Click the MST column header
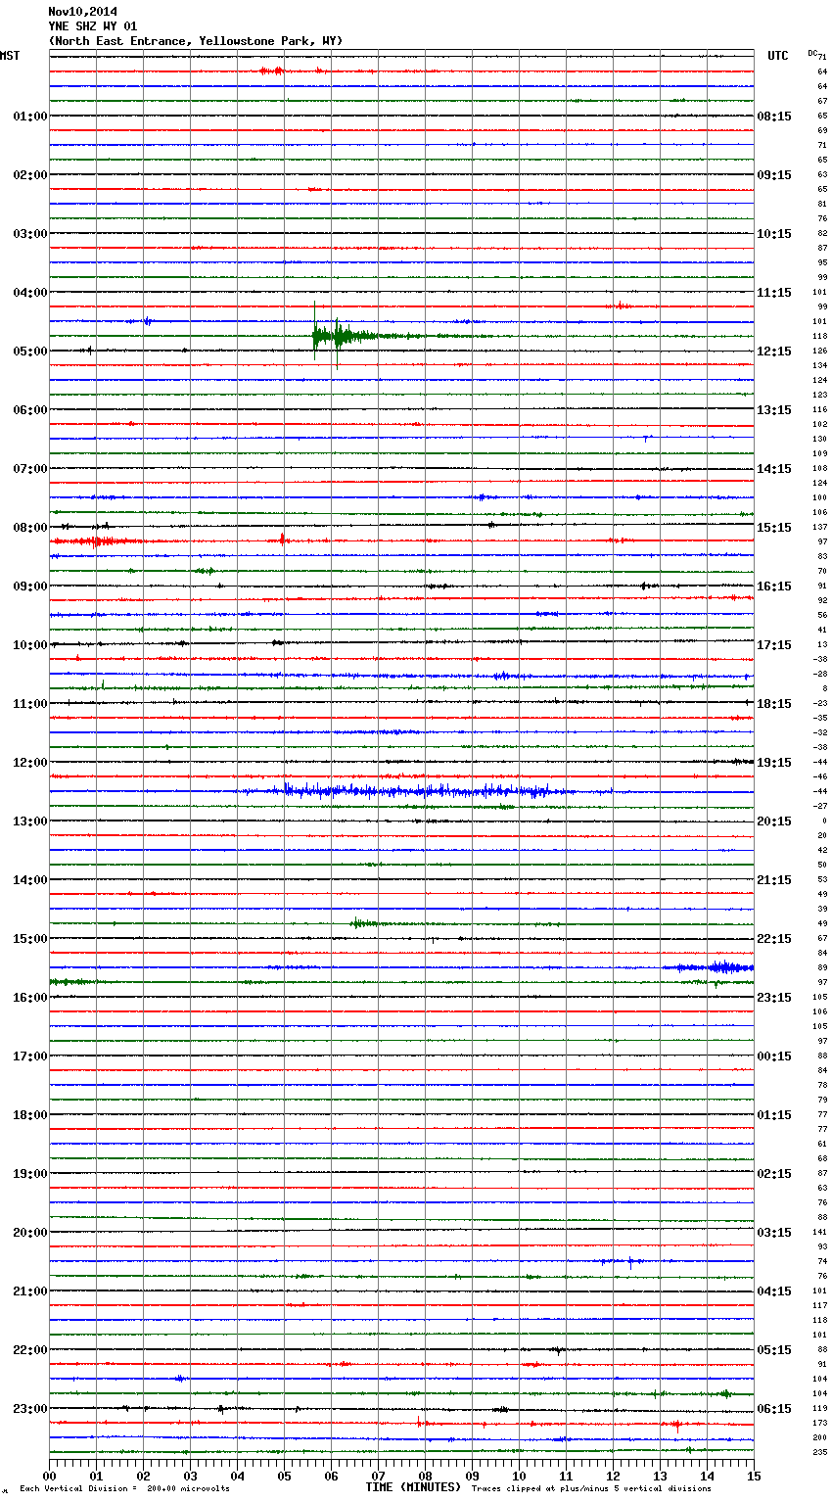Image resolution: width=832 pixels, height=1502 pixels. (10, 56)
